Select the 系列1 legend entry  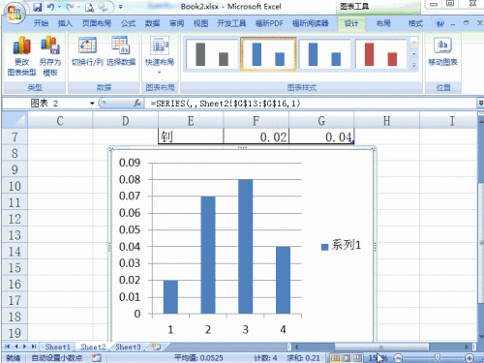[x=341, y=245]
